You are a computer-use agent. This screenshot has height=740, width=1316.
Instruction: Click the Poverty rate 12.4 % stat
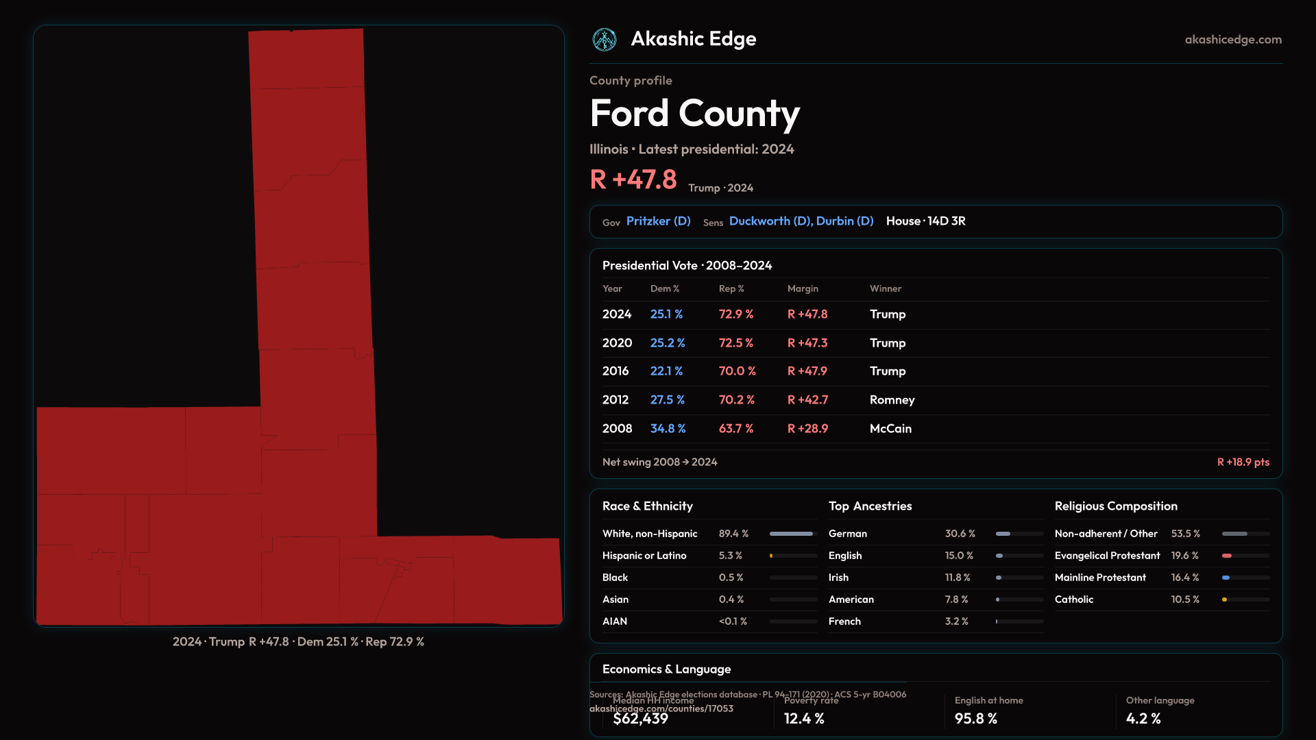pyautogui.click(x=804, y=718)
